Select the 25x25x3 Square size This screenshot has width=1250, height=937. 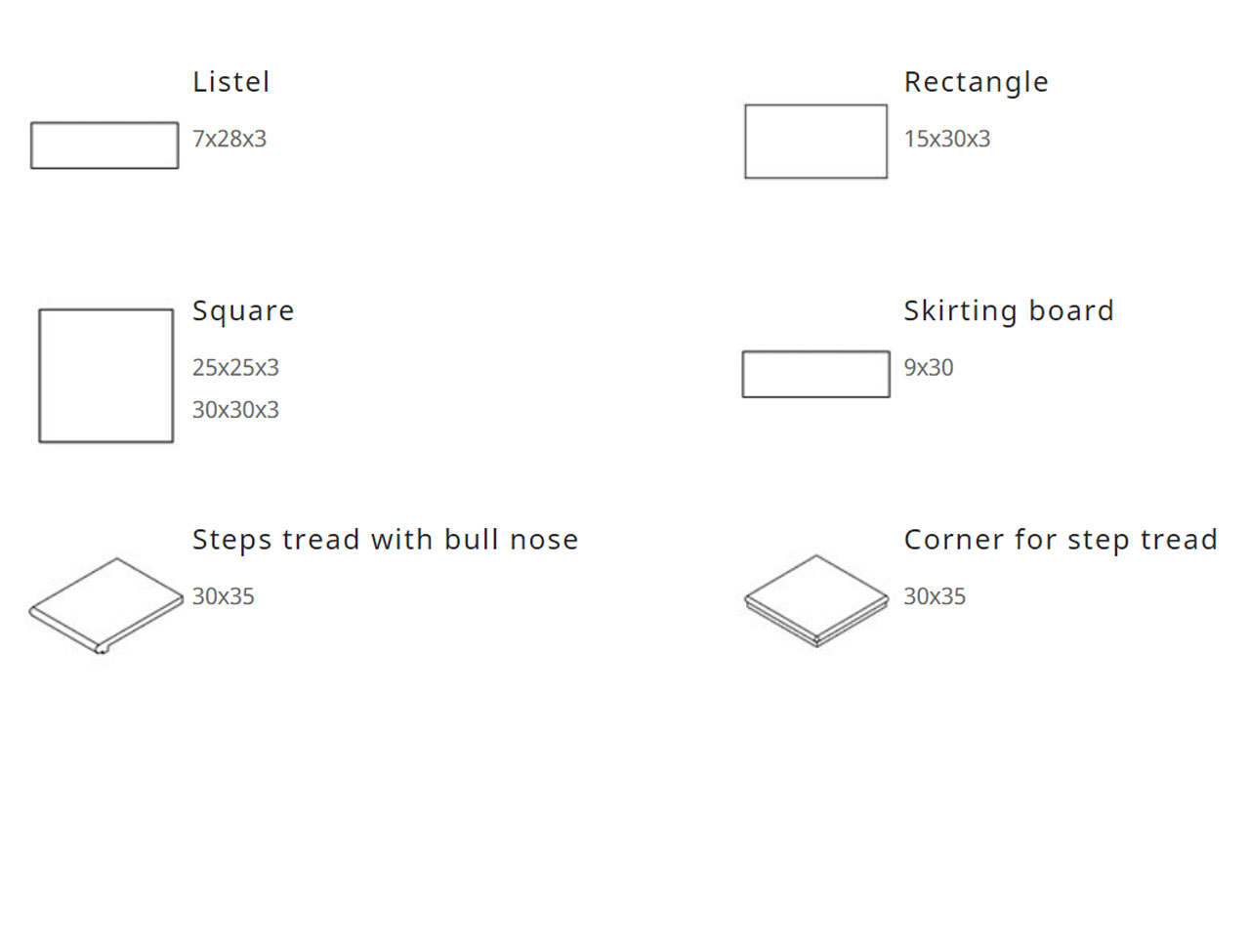tap(235, 368)
